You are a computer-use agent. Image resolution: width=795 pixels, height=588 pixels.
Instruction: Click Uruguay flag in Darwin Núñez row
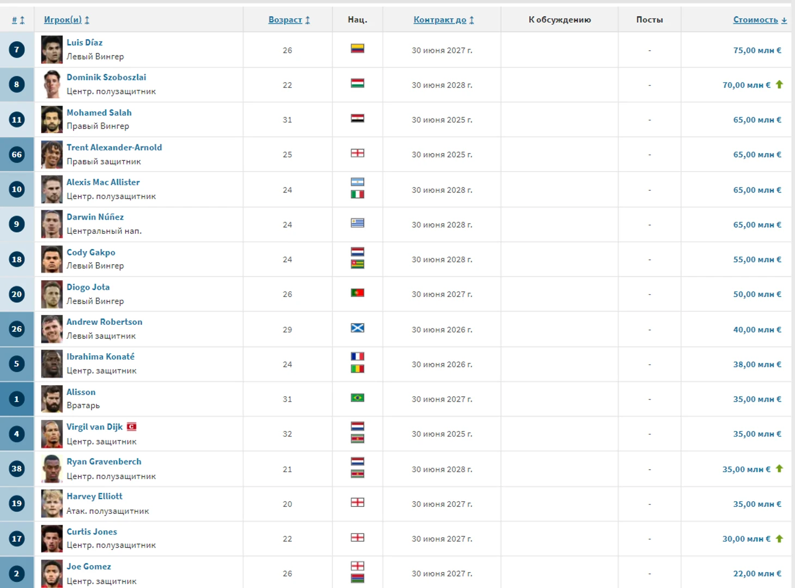pos(357,223)
